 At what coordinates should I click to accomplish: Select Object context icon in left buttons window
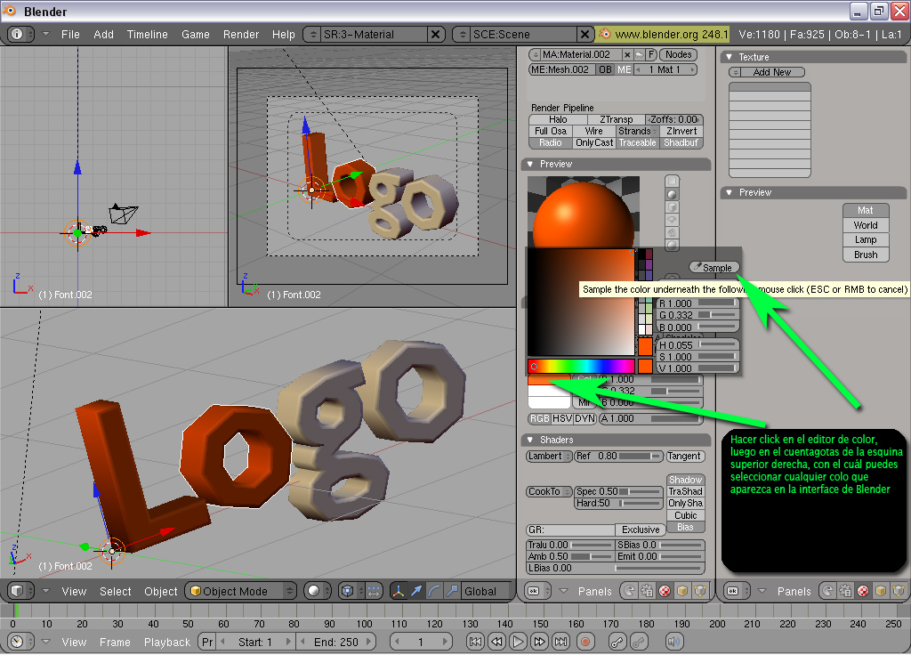point(682,591)
